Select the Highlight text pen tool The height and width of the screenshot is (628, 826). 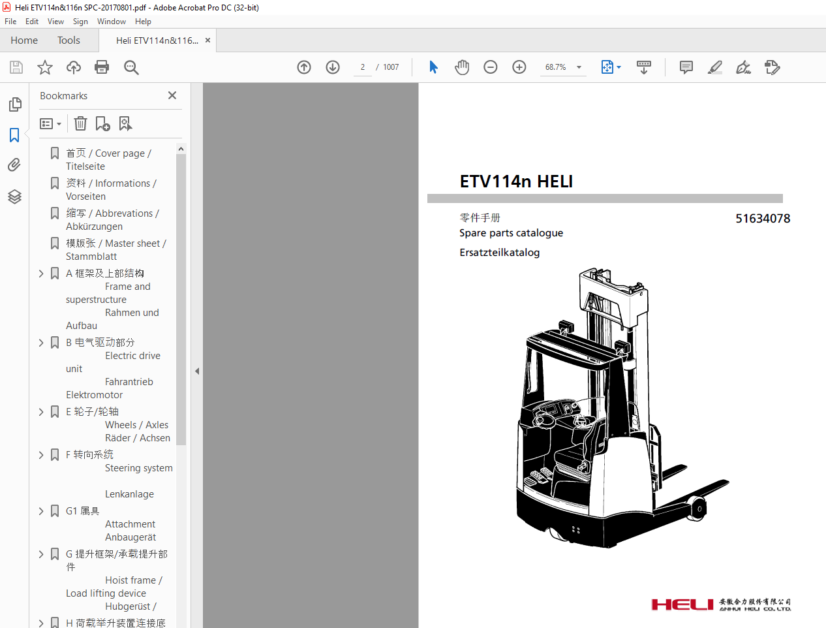point(715,67)
